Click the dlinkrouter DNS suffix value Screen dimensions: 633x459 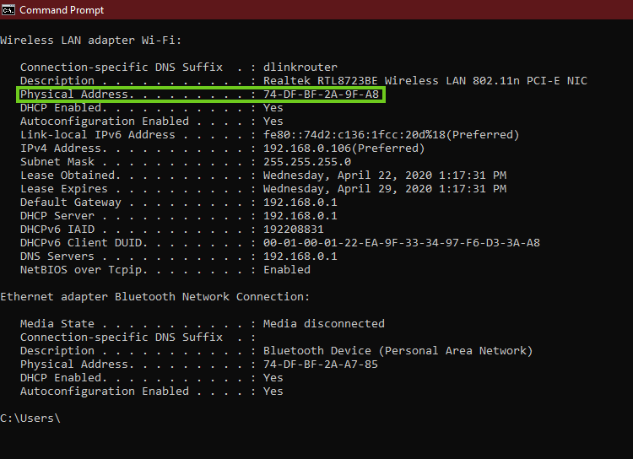pyautogui.click(x=300, y=67)
